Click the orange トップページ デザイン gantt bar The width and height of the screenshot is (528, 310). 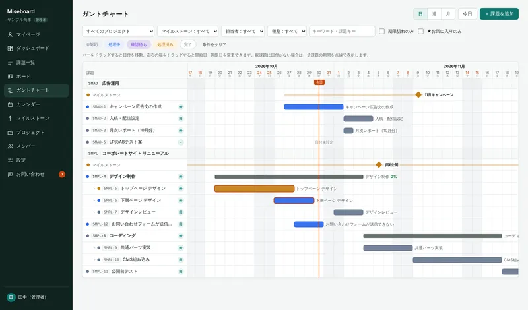tap(254, 189)
